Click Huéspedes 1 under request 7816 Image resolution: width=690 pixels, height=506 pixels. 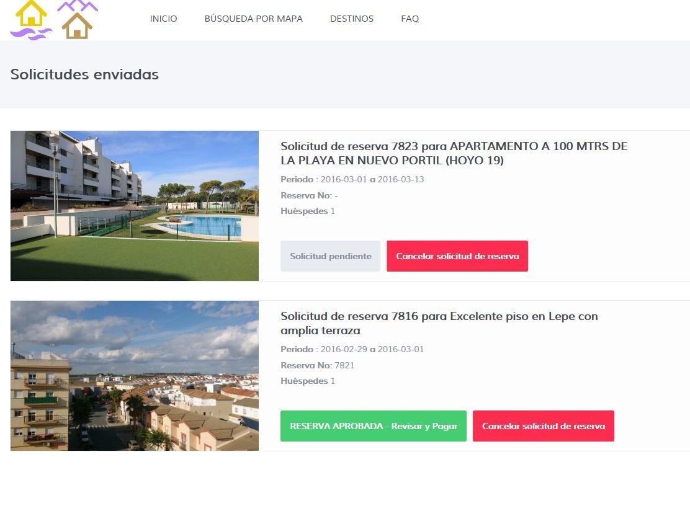pos(308,381)
